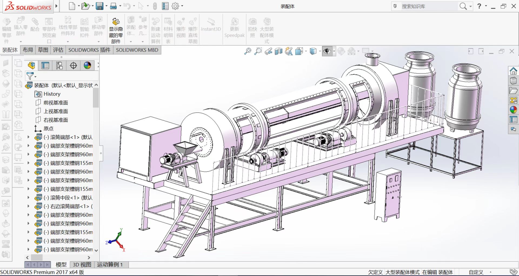Click Zoom to Fit icon

coord(248,51)
